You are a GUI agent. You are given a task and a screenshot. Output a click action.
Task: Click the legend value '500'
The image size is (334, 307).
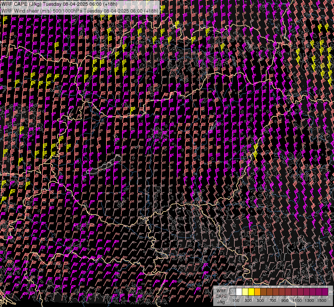260,301
